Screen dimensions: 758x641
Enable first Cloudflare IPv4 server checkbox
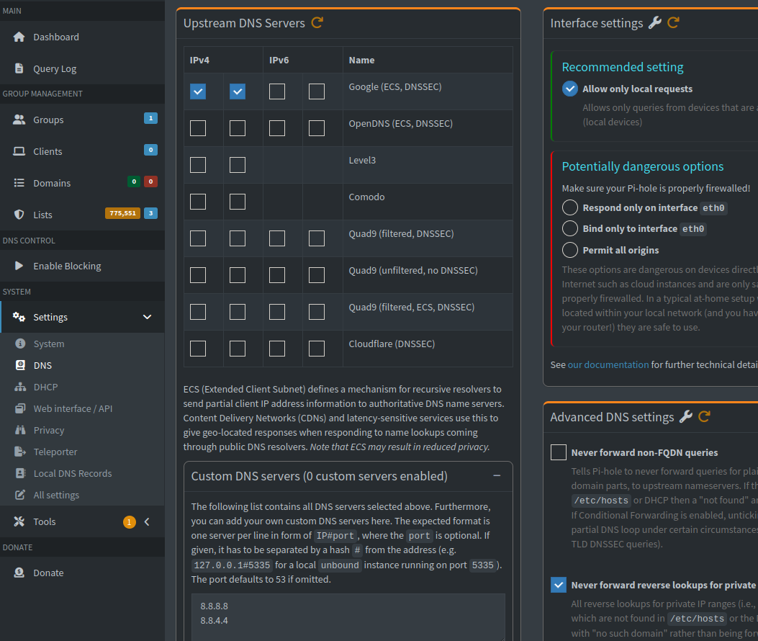[x=198, y=349]
